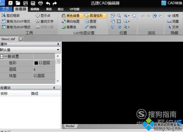Click the 色彩 black color swatch

[x=36, y=63]
